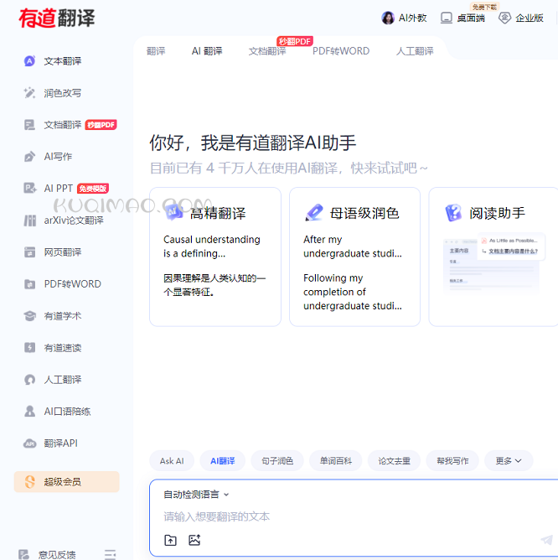
Task: Click the 桌面端 link text
Action: tap(471, 18)
